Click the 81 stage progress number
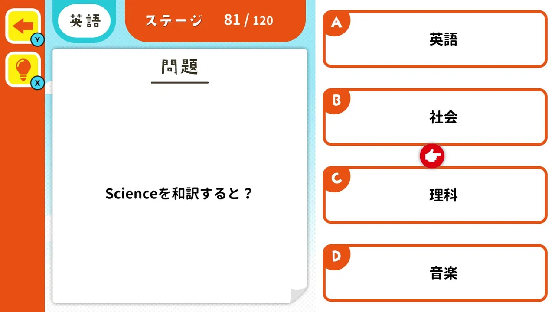This screenshot has width=555, height=312. [x=232, y=20]
